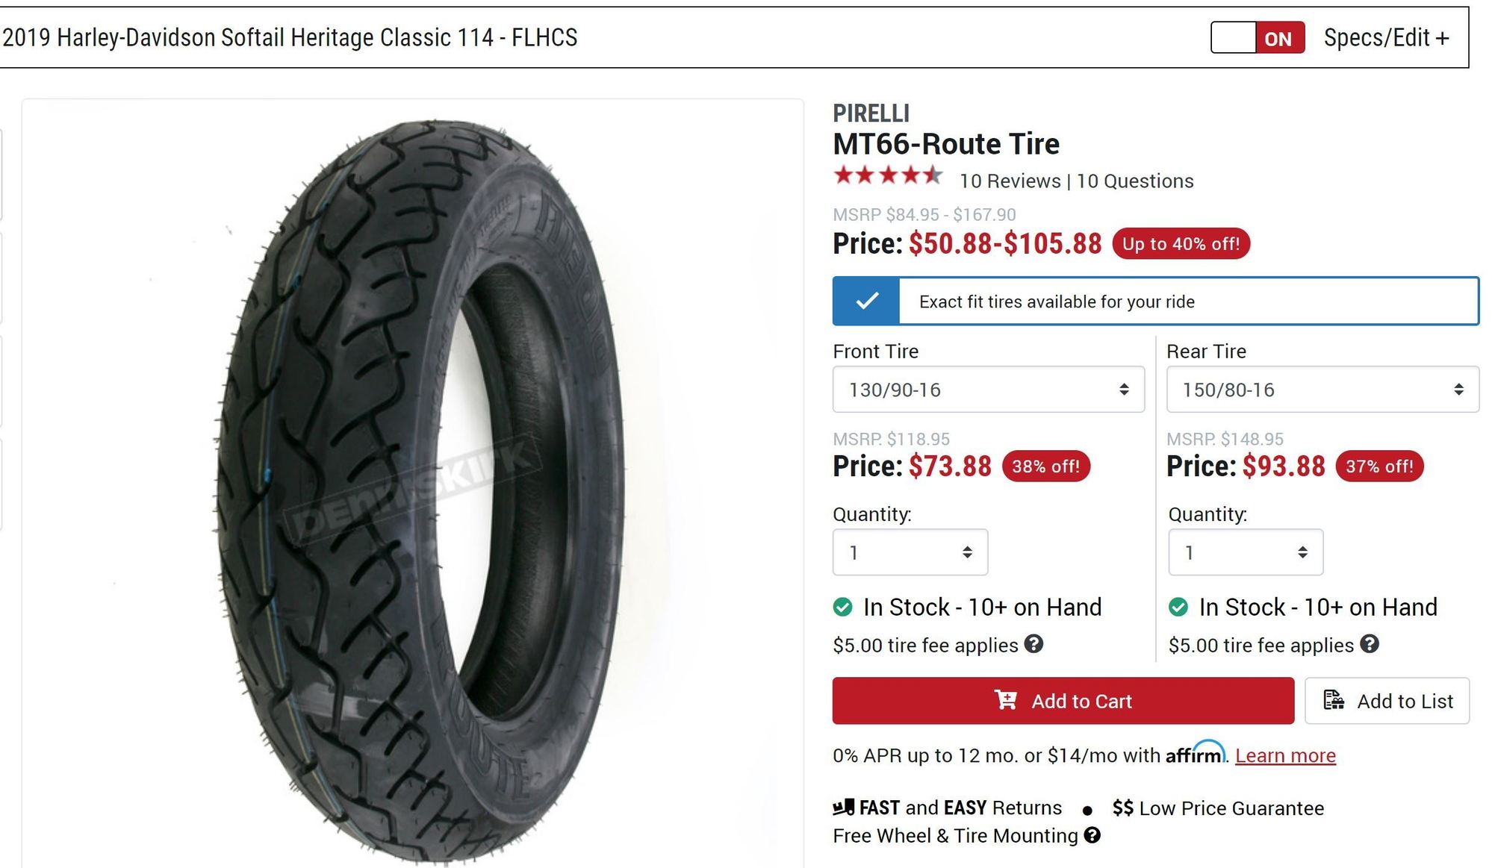The width and height of the screenshot is (1492, 868).
Task: Open the affirm Learn more link
Action: pos(1285,755)
